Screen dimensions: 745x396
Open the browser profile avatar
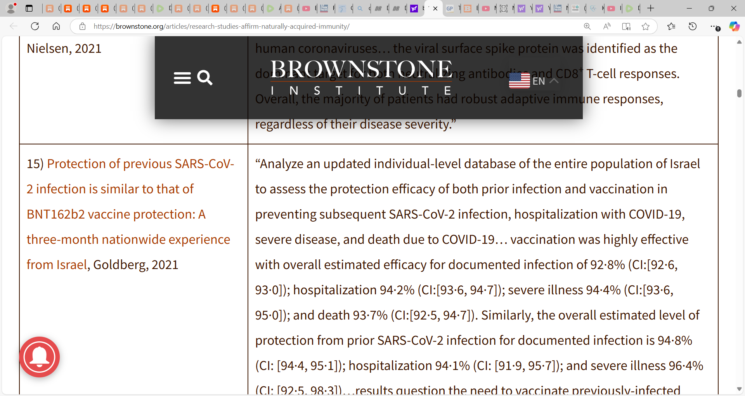tap(11, 8)
